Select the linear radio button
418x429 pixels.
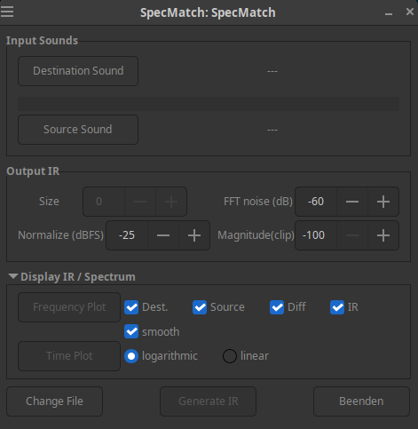230,356
